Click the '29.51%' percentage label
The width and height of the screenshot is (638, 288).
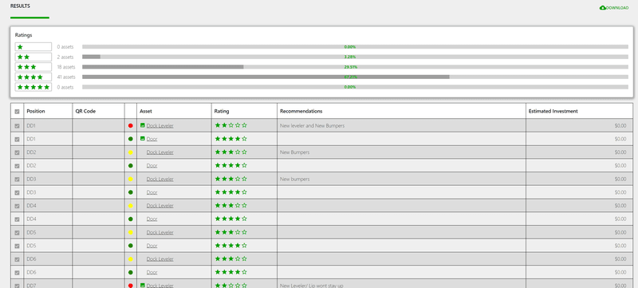[351, 67]
